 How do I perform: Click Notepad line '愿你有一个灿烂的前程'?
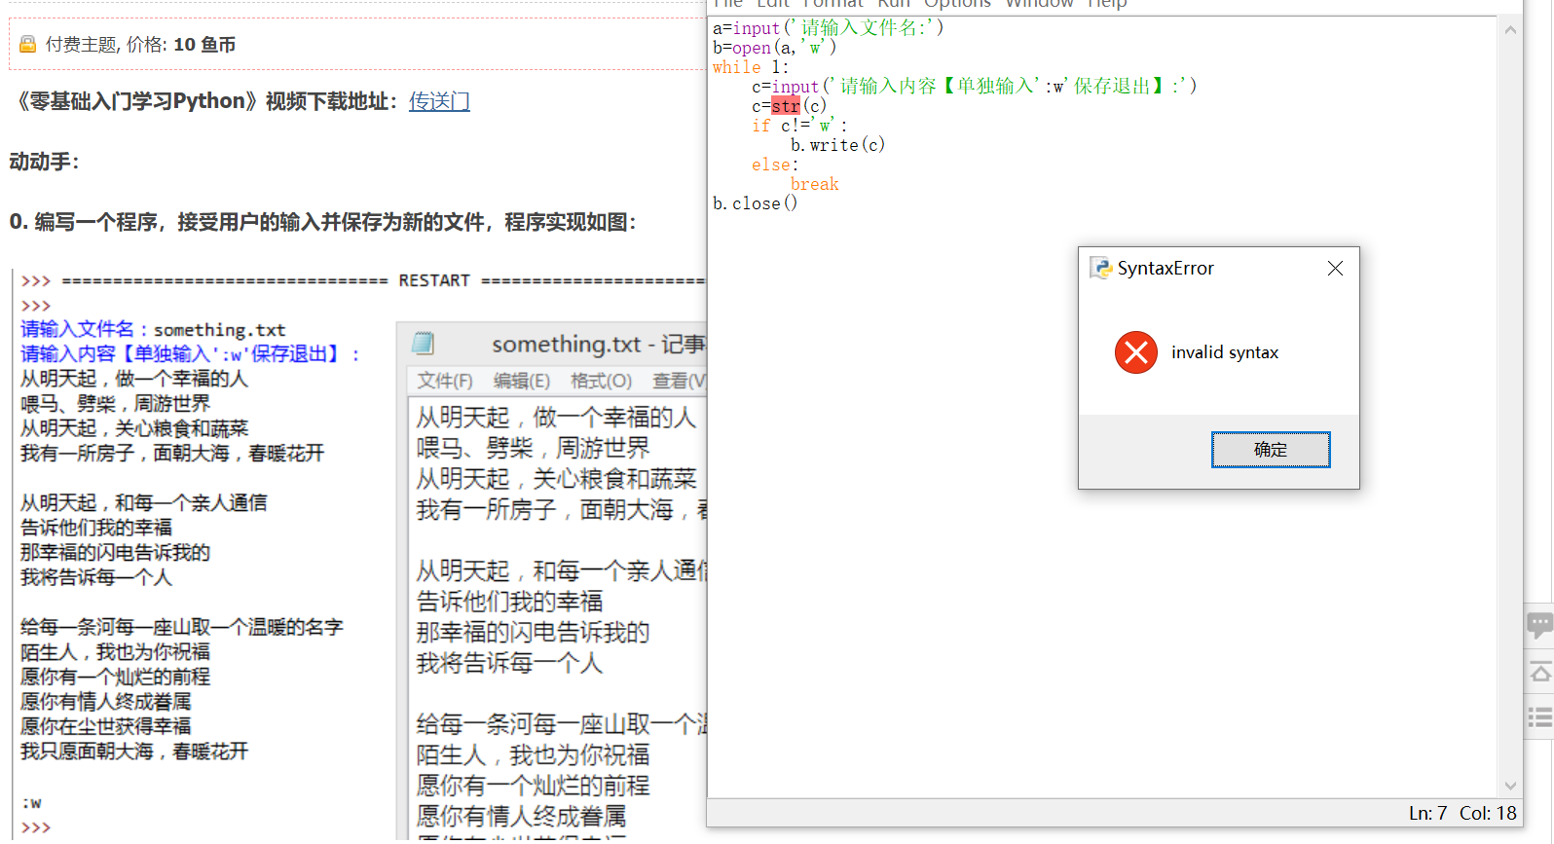point(533,786)
